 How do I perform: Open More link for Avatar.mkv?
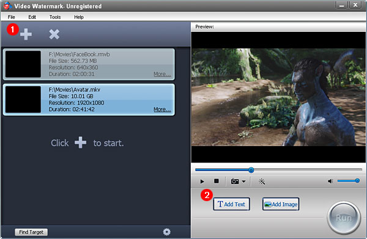pyautogui.click(x=162, y=109)
